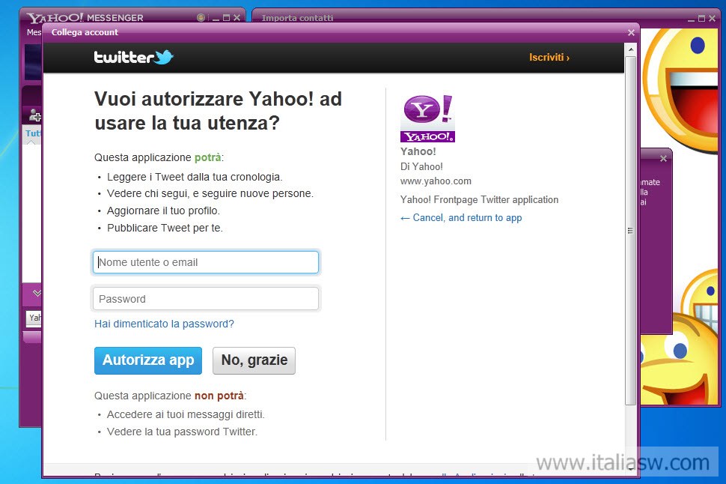This screenshot has height=484, width=726.
Task: Click 'Accedere ai tuoi messaggi diretti.' text
Action: [x=186, y=414]
